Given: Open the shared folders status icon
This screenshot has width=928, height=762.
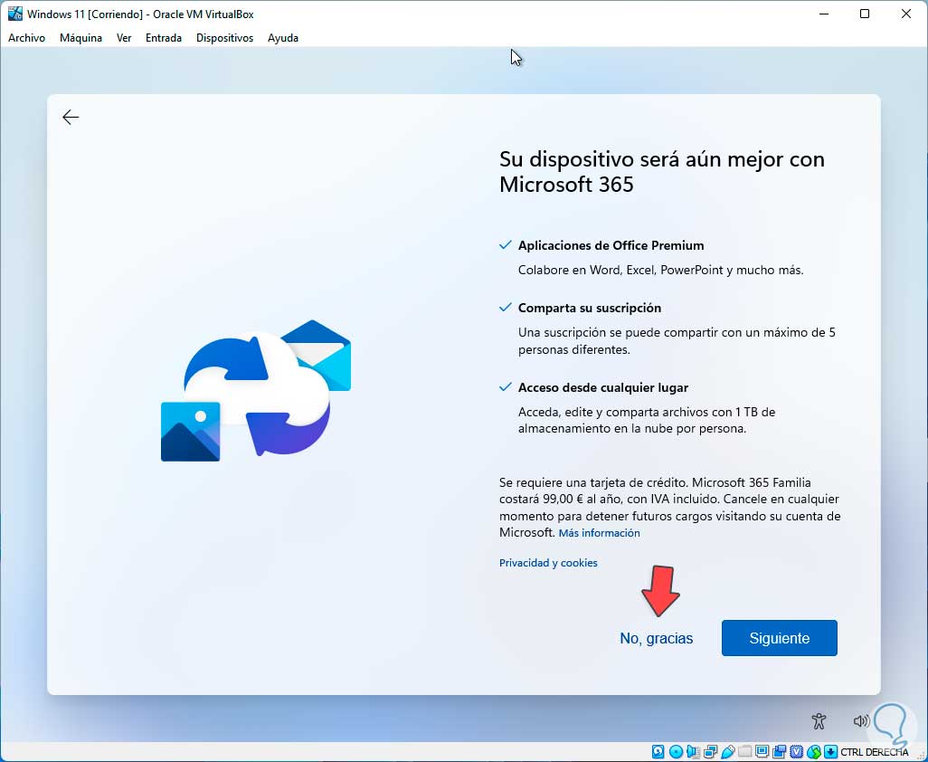Looking at the screenshot, I should pyautogui.click(x=745, y=752).
